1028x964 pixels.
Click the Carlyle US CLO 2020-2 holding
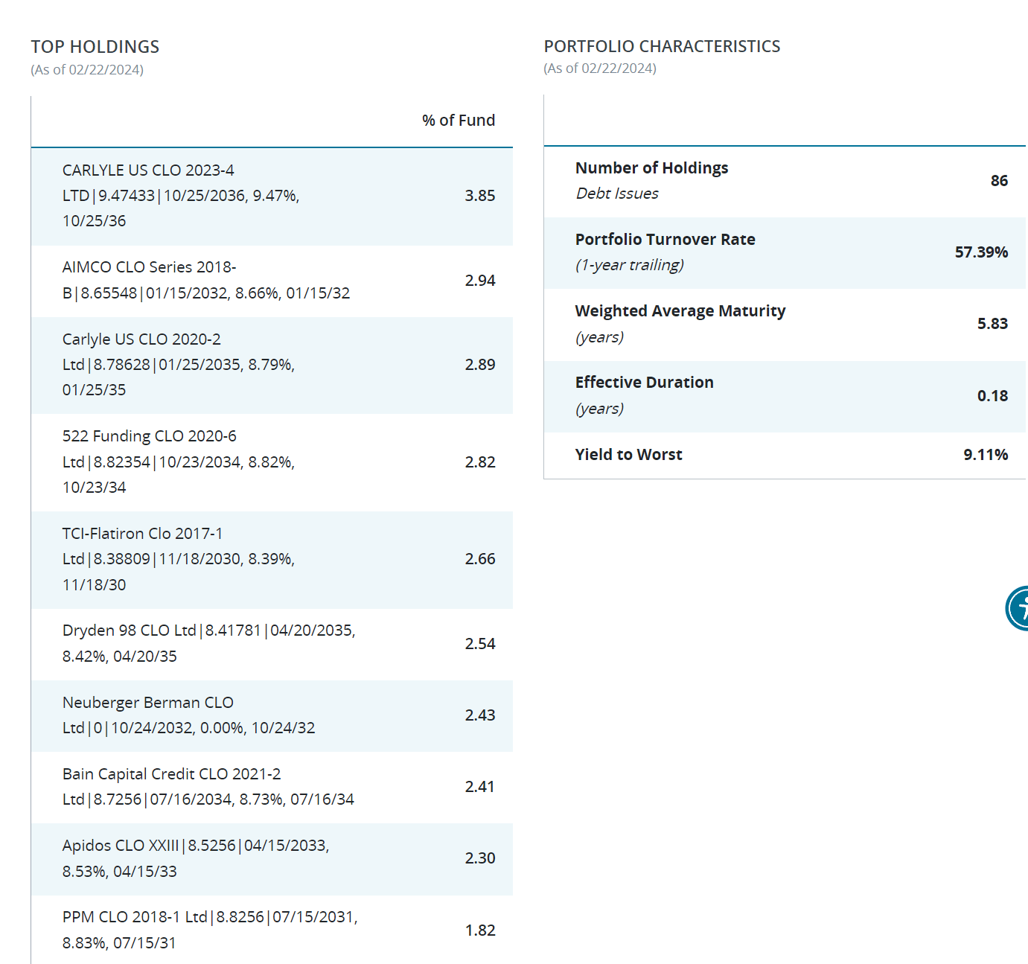(272, 366)
